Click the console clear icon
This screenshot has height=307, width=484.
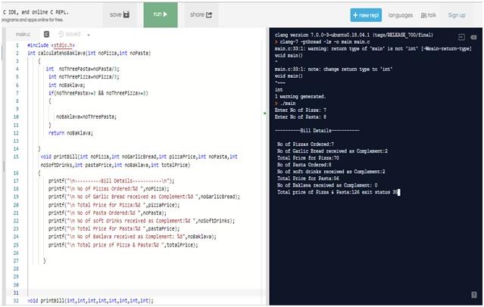coord(474,36)
